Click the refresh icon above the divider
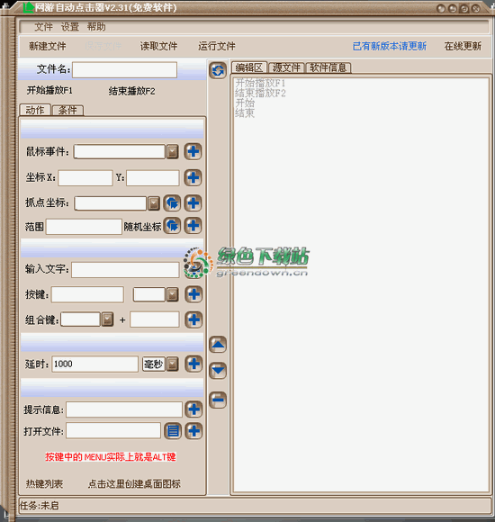The width and height of the screenshot is (495, 522). [x=218, y=70]
